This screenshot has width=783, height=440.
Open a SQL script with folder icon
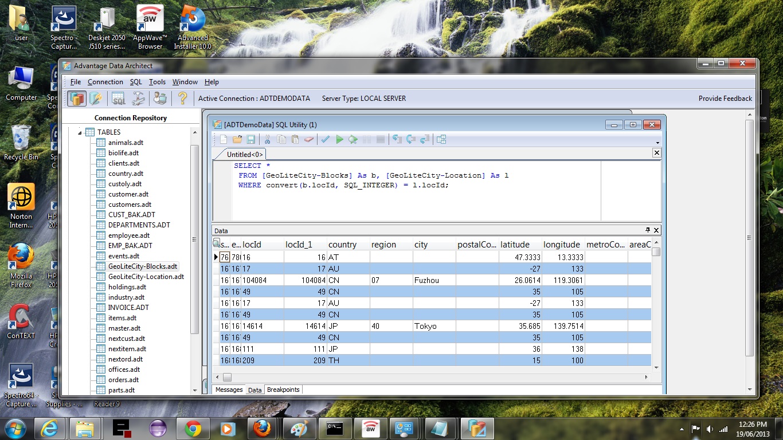coord(237,139)
